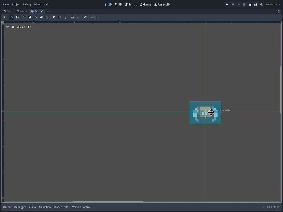Open the Editor menu
This screenshot has width=283, height=212.
(x=37, y=4)
